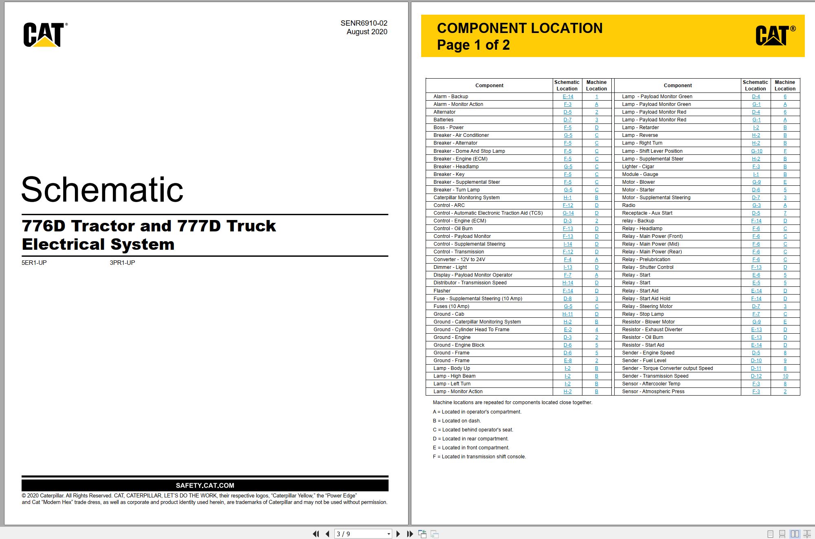The image size is (815, 539).
Task: Open schematic link H-14 for Distributor - Transmission Speed
Action: tap(568, 283)
